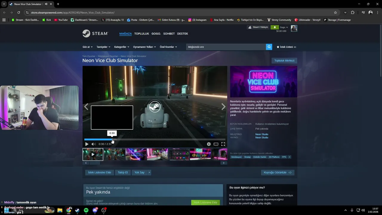Expand the Kategoriler dropdown
The height and width of the screenshot is (215, 382).
[x=121, y=47]
